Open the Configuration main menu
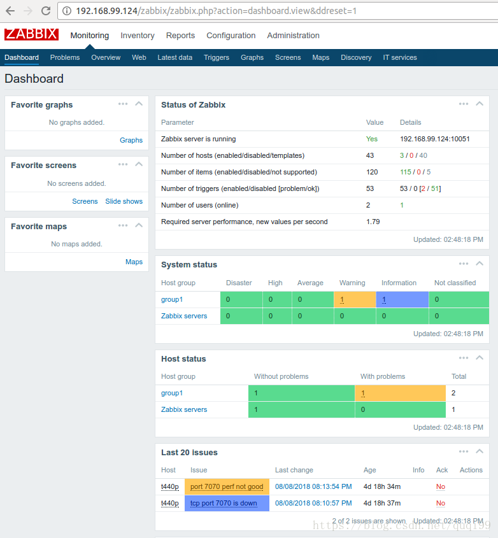The width and height of the screenshot is (498, 538). pyautogui.click(x=231, y=36)
